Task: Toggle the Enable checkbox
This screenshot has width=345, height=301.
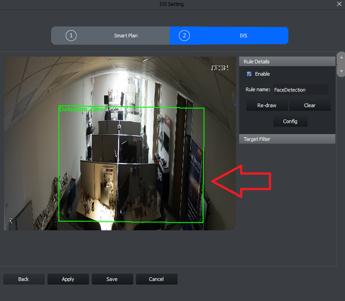Action: pyautogui.click(x=249, y=74)
